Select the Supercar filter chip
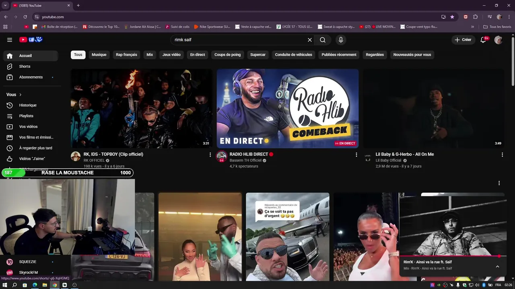The image size is (515, 289). (258, 55)
